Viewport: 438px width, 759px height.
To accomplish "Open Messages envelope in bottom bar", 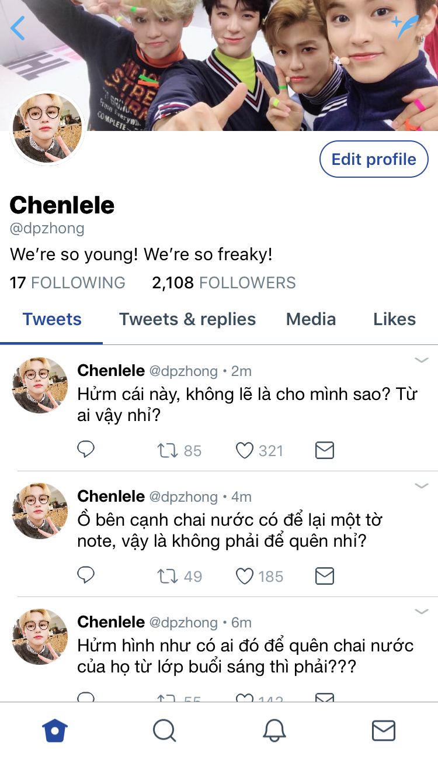I will point(384,730).
